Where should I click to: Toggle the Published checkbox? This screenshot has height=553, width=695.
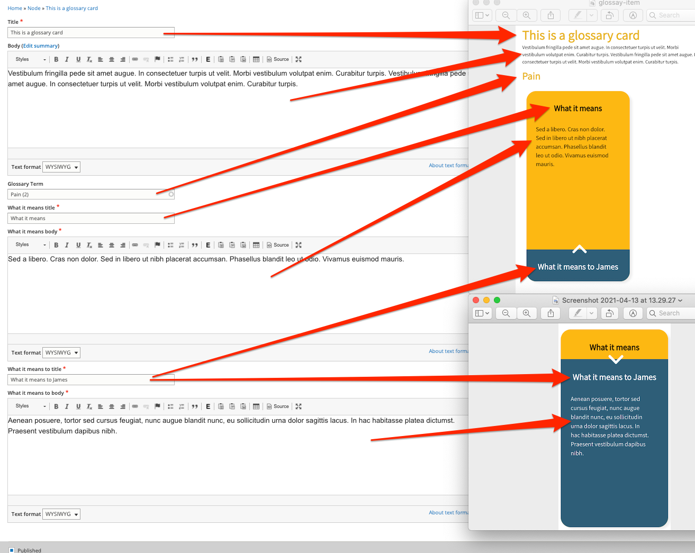(x=12, y=550)
